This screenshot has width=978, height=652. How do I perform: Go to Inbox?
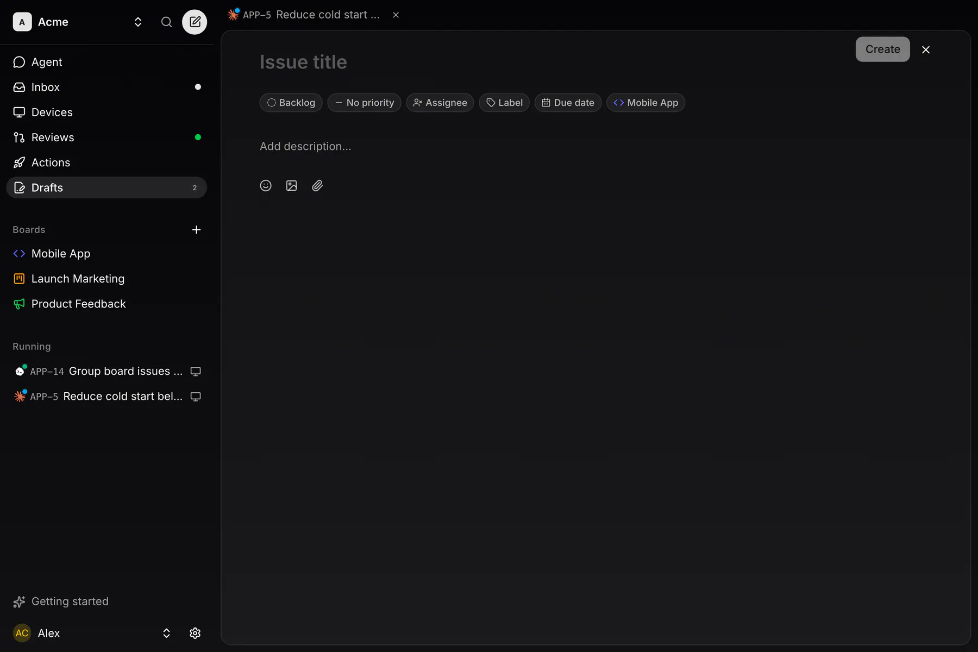click(x=106, y=87)
